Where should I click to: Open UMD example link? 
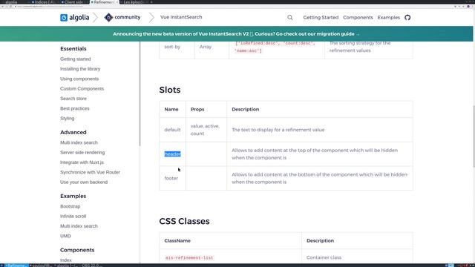(65, 236)
